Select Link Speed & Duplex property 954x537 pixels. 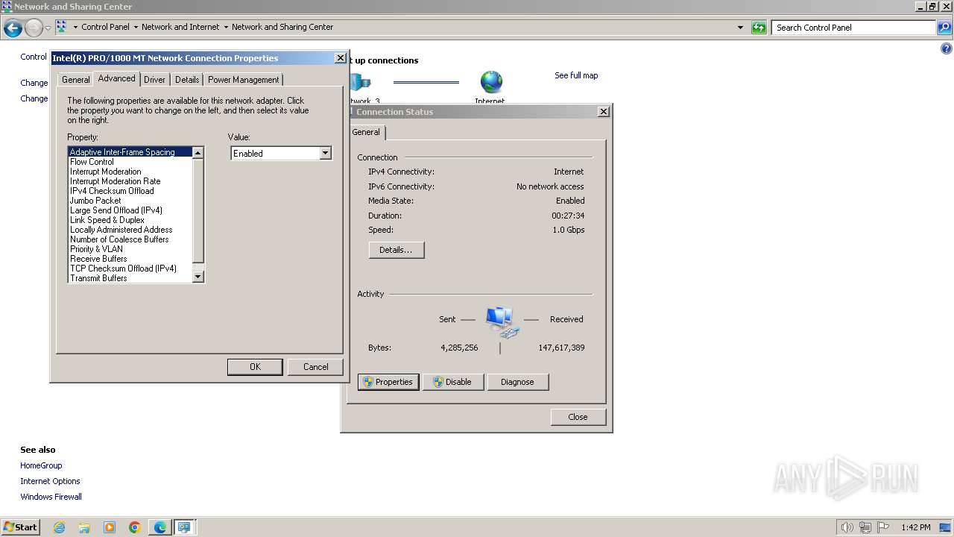pyautogui.click(x=130, y=220)
